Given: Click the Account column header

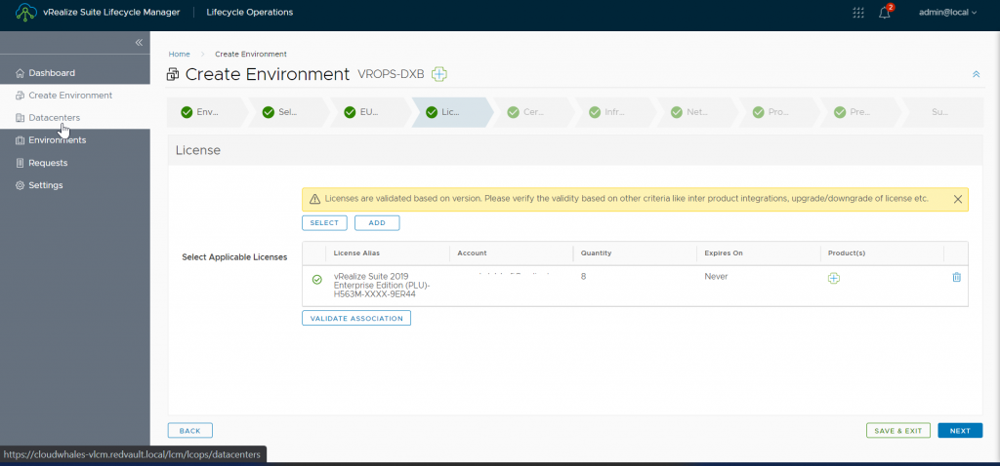Looking at the screenshot, I should [472, 252].
